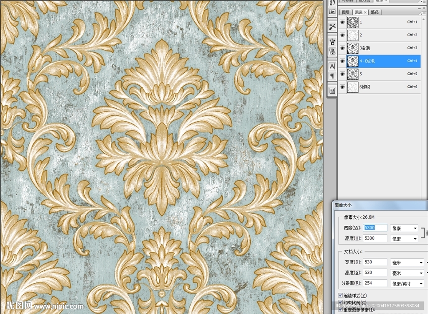The width and height of the screenshot is (428, 314).
Task: Close the 通道 tab with its X
Action: pos(365,12)
